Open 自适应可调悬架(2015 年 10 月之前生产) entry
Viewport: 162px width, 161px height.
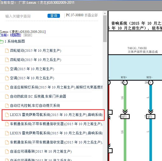[x=41, y=152]
